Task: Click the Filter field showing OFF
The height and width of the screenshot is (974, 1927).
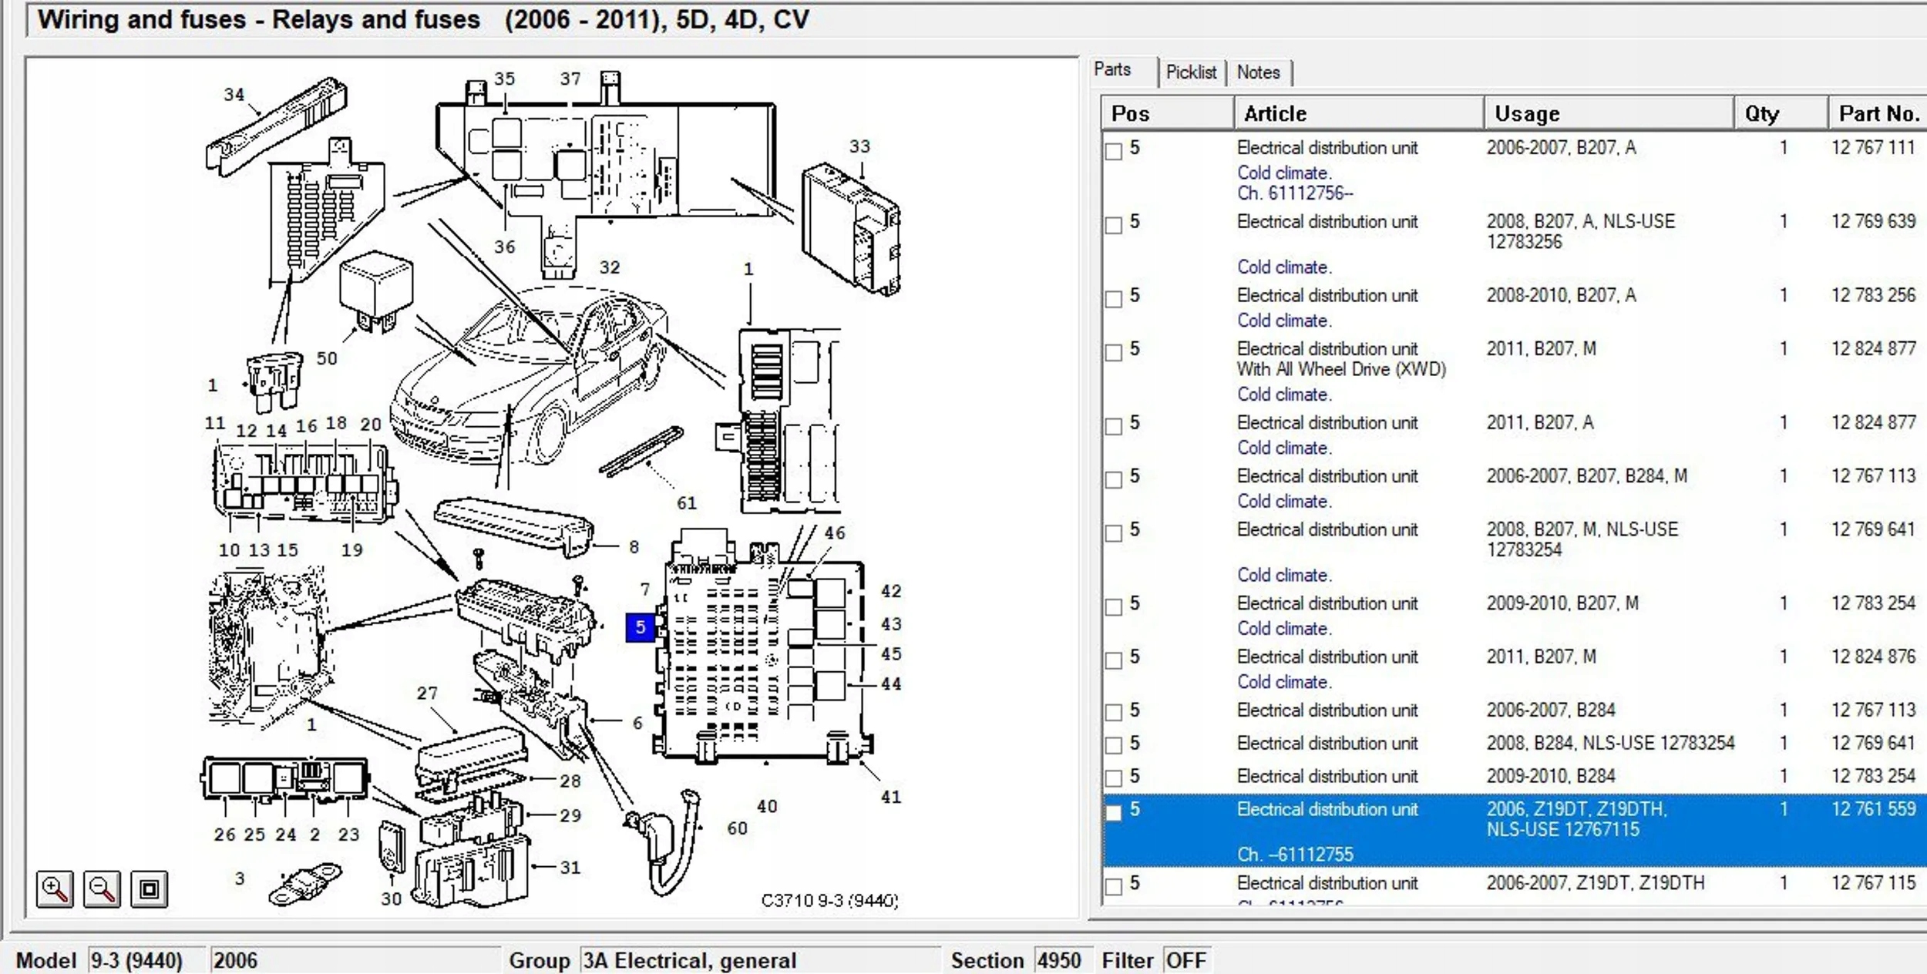Action: point(1186,960)
